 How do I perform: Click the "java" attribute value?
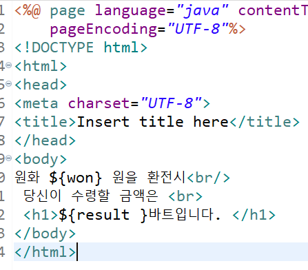click(x=203, y=10)
